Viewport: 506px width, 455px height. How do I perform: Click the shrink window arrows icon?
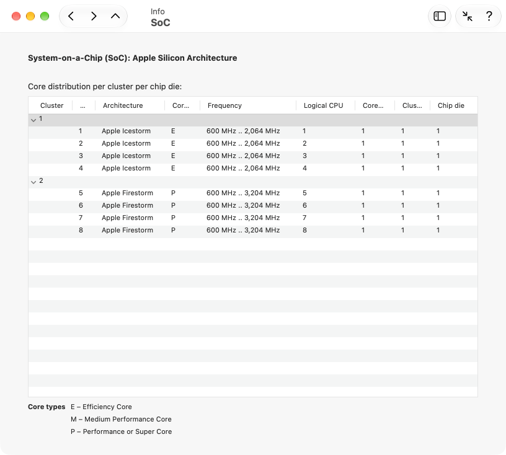point(468,16)
